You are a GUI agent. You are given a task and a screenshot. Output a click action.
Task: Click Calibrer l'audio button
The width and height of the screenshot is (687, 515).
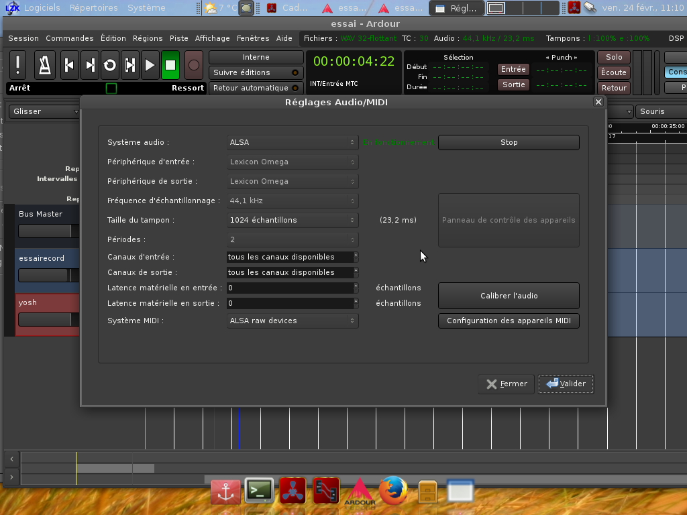[x=509, y=296]
